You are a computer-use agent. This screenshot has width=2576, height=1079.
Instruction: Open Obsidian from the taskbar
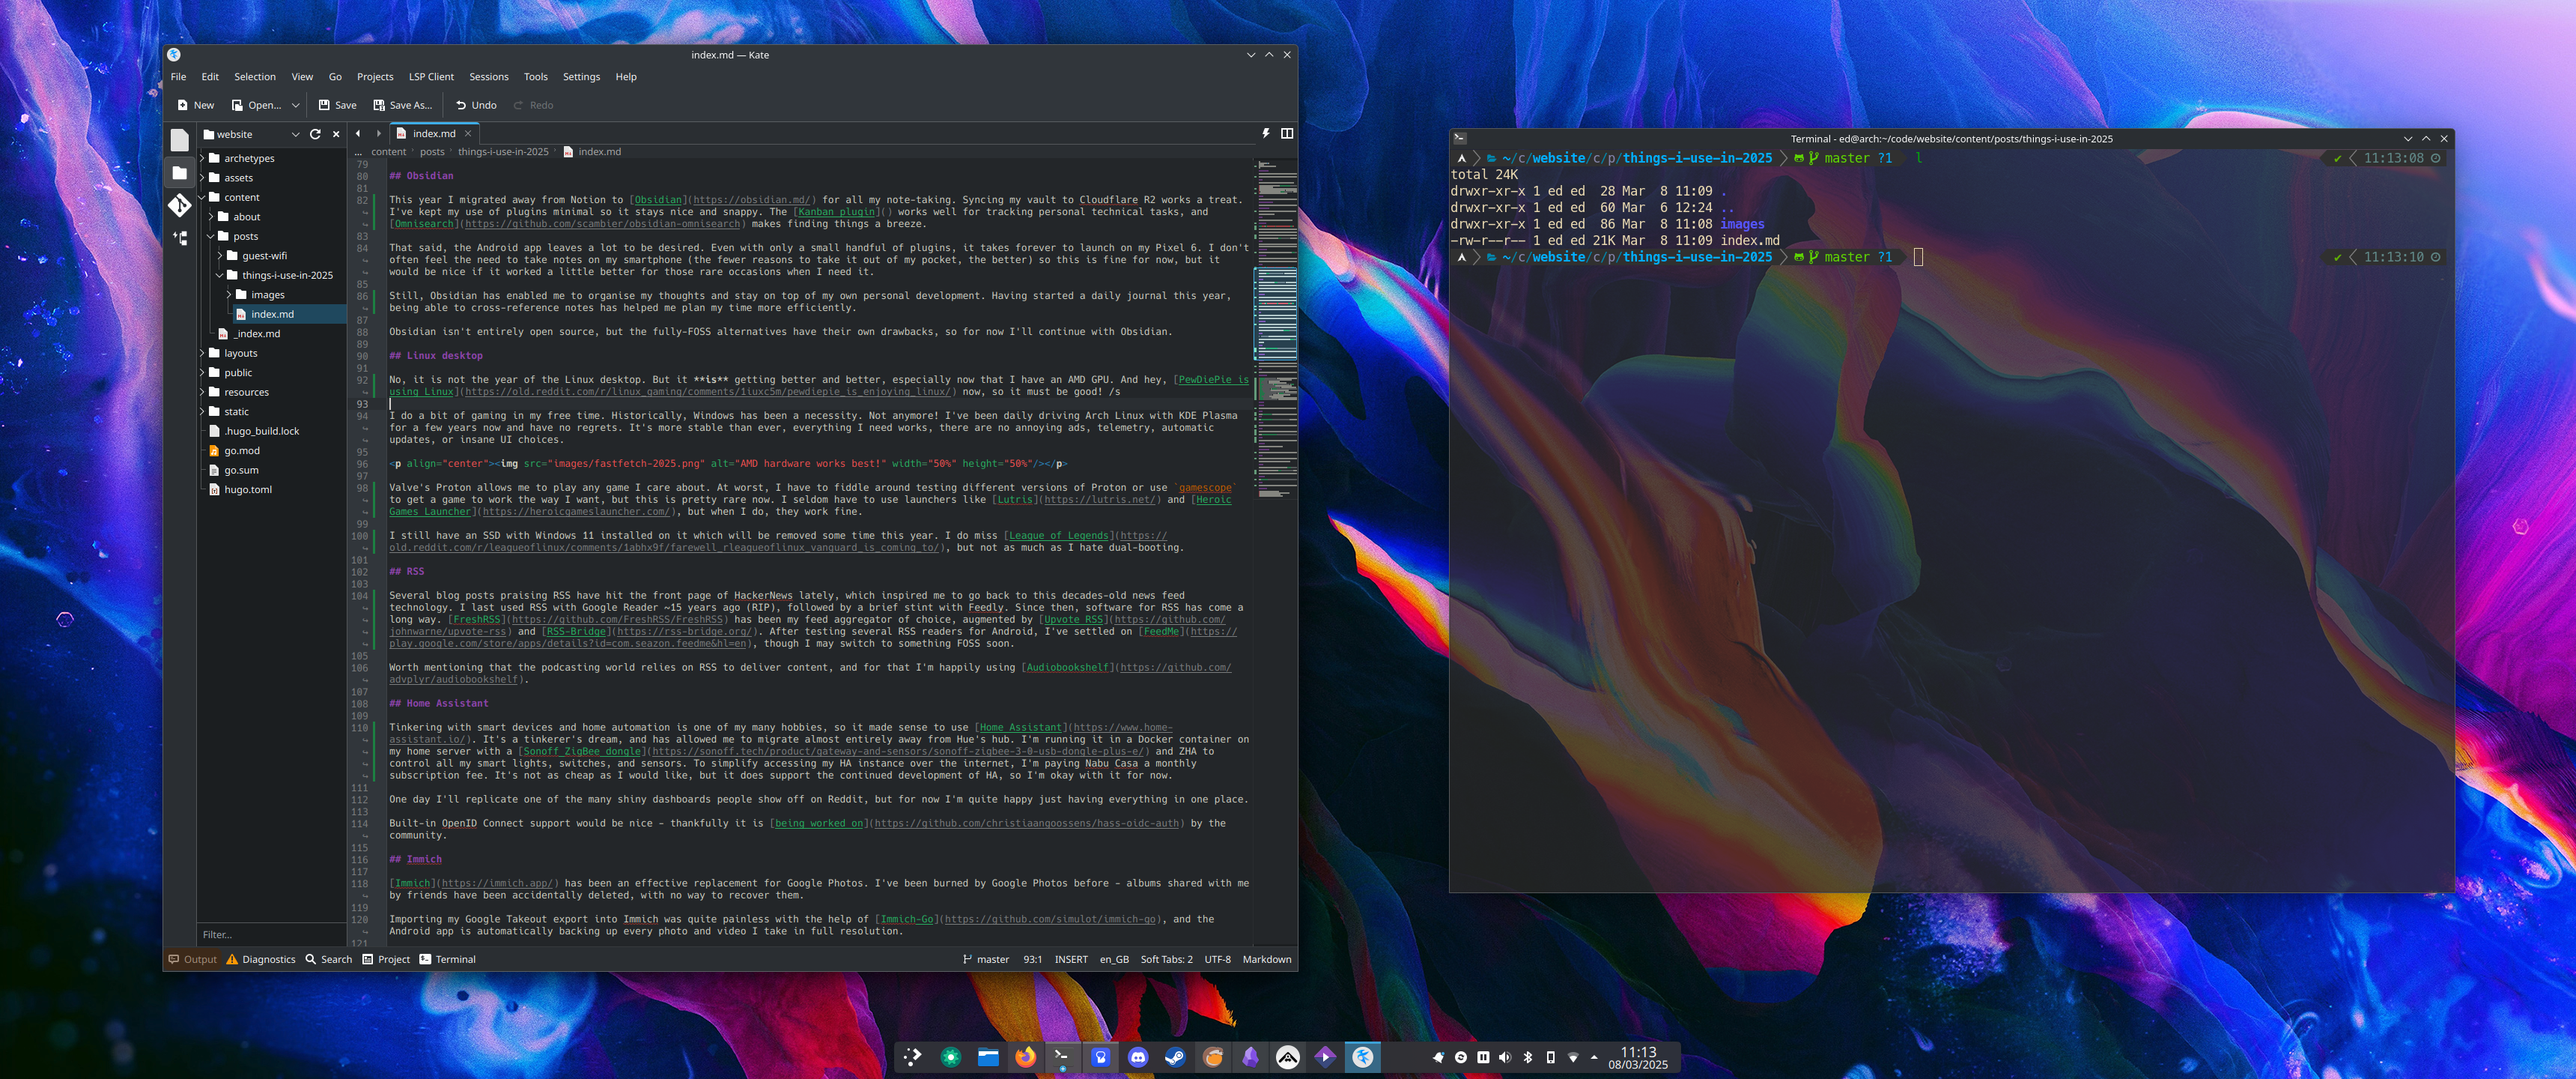pyautogui.click(x=1250, y=1057)
